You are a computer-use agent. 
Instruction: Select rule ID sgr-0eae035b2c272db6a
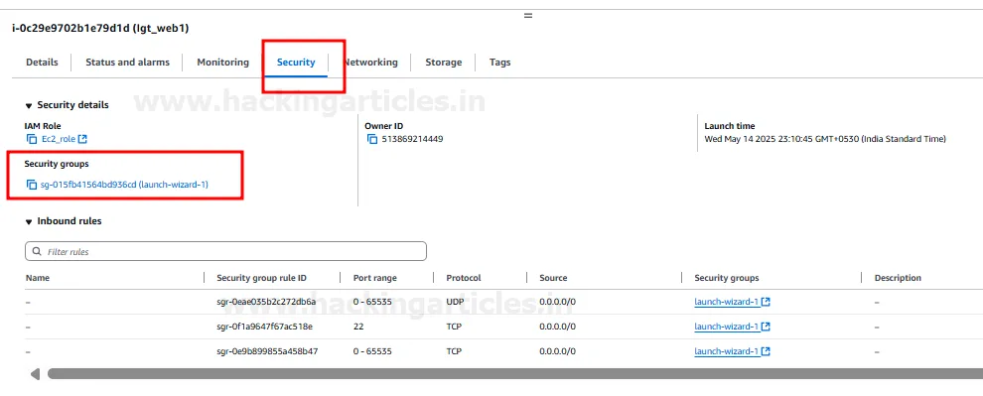click(x=266, y=302)
